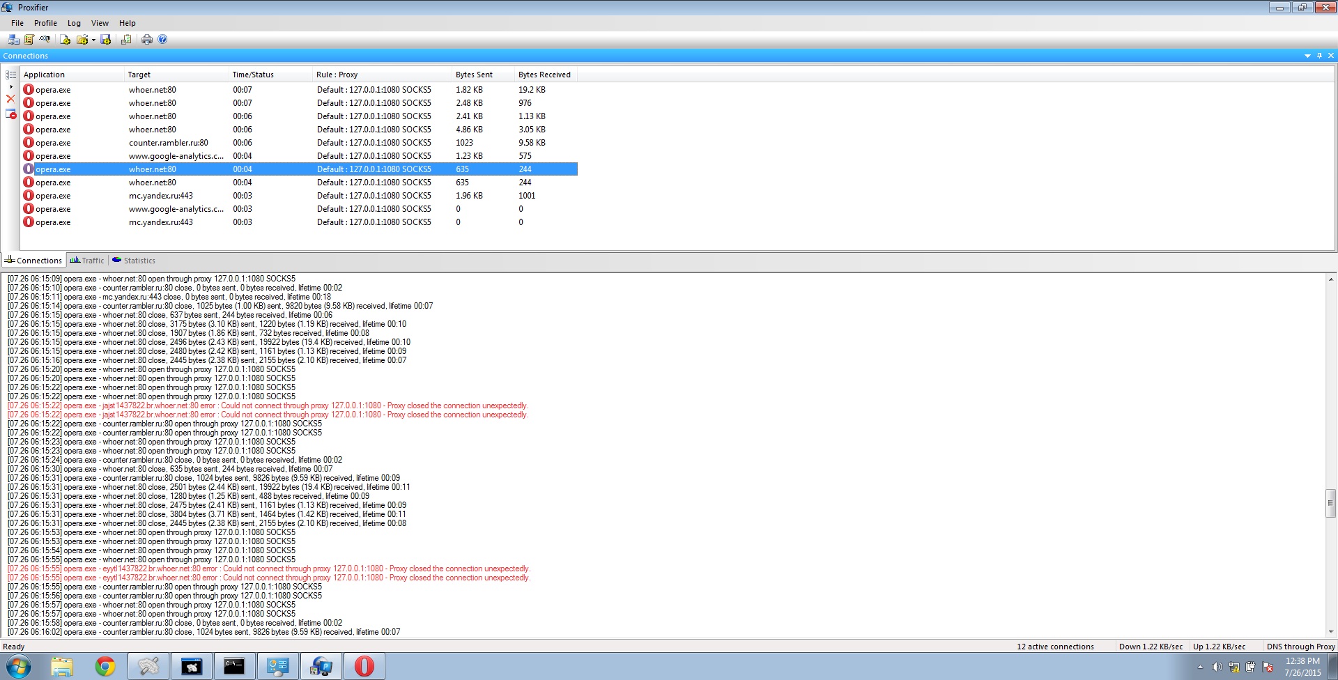Click the 4.86 KB bytes sent cell
The width and height of the screenshot is (1338, 680).
(x=470, y=130)
